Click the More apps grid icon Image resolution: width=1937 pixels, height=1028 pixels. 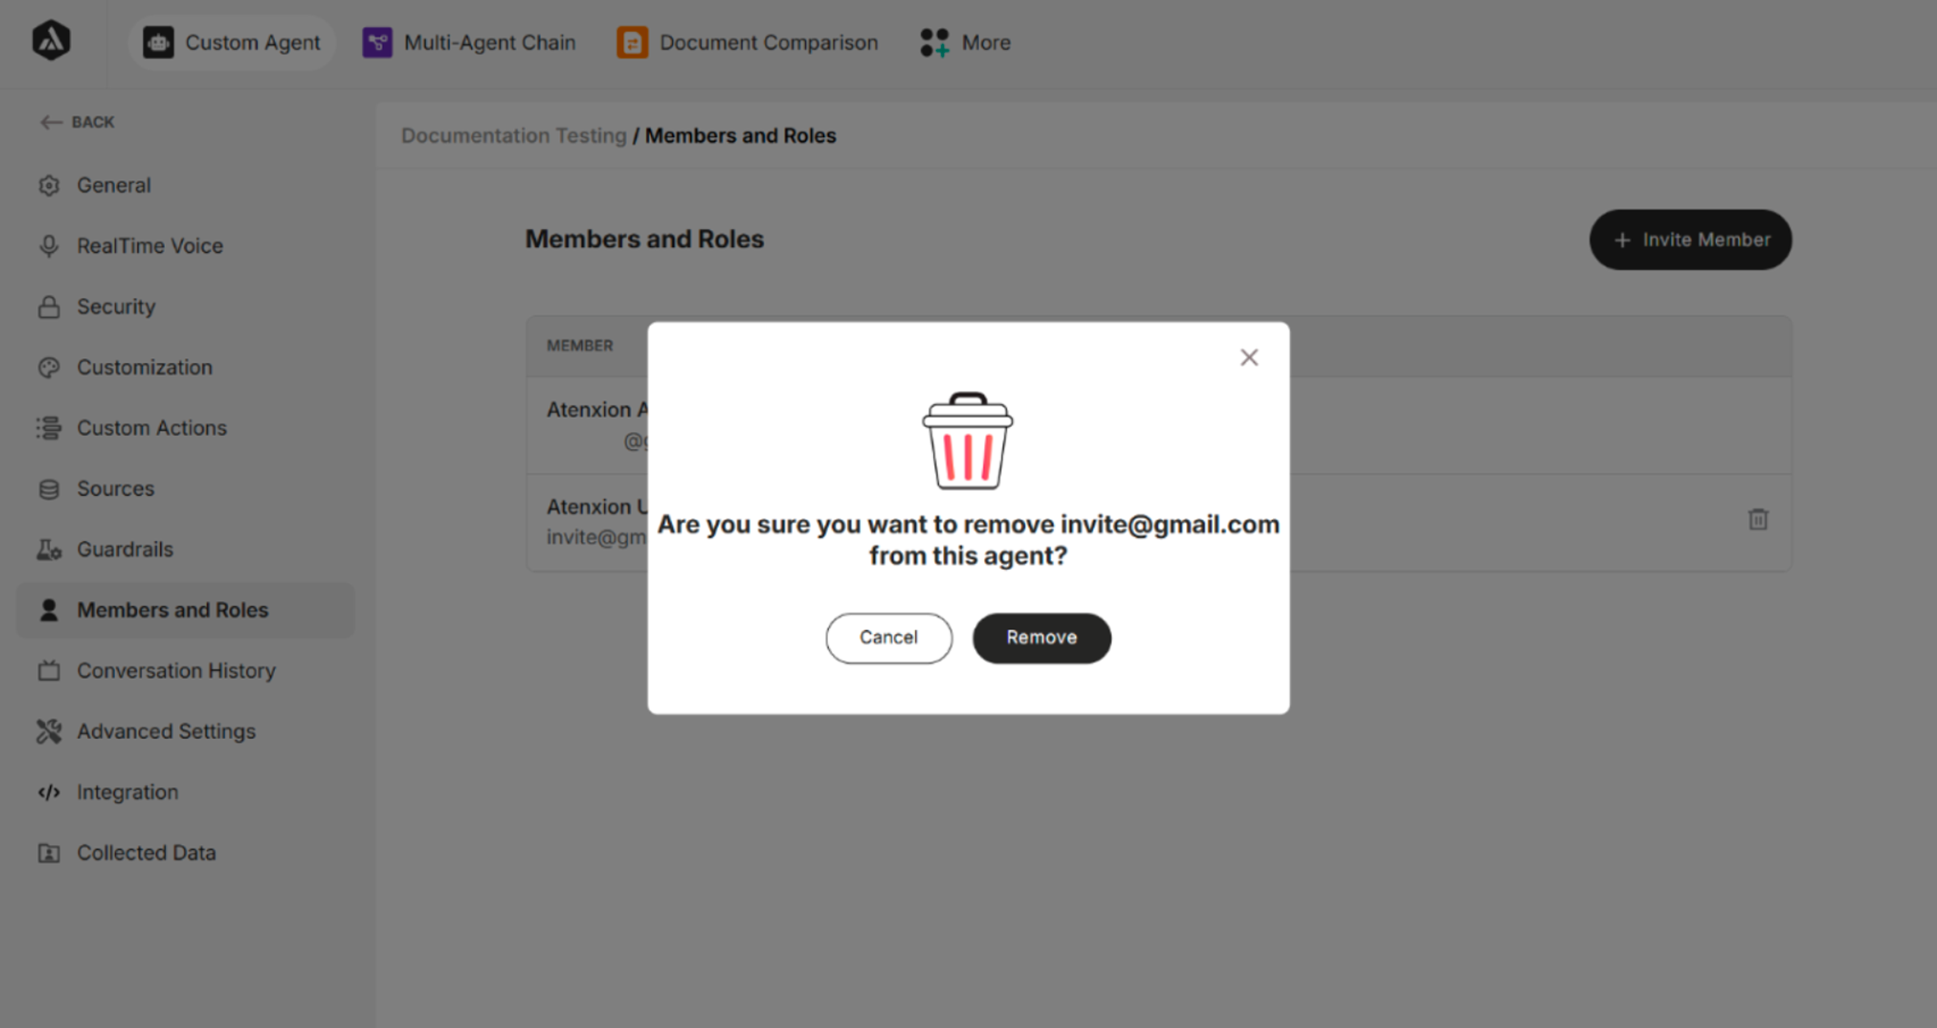[x=934, y=43]
